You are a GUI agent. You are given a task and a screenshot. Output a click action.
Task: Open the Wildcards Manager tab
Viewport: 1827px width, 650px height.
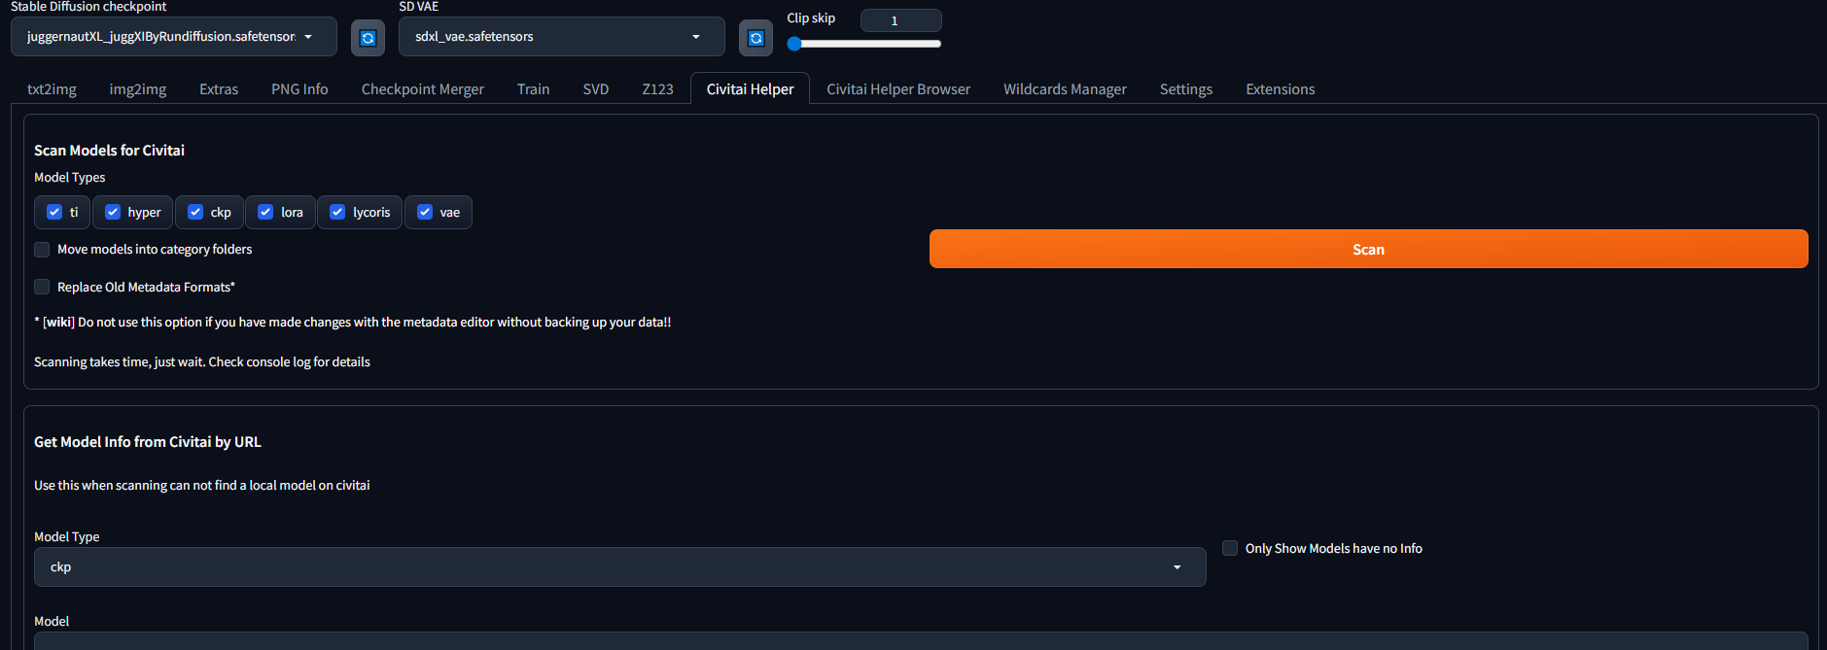coord(1065,89)
